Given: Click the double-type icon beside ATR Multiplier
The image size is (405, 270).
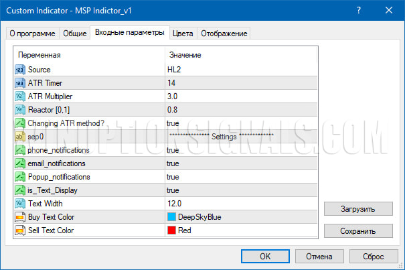Looking at the screenshot, I should pyautogui.click(x=20, y=96).
